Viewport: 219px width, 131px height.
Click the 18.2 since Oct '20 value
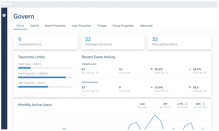pos(195,87)
